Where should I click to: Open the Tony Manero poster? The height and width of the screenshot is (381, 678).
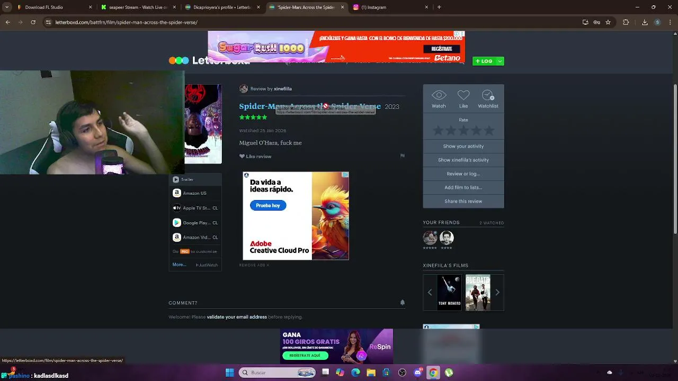pyautogui.click(x=449, y=292)
